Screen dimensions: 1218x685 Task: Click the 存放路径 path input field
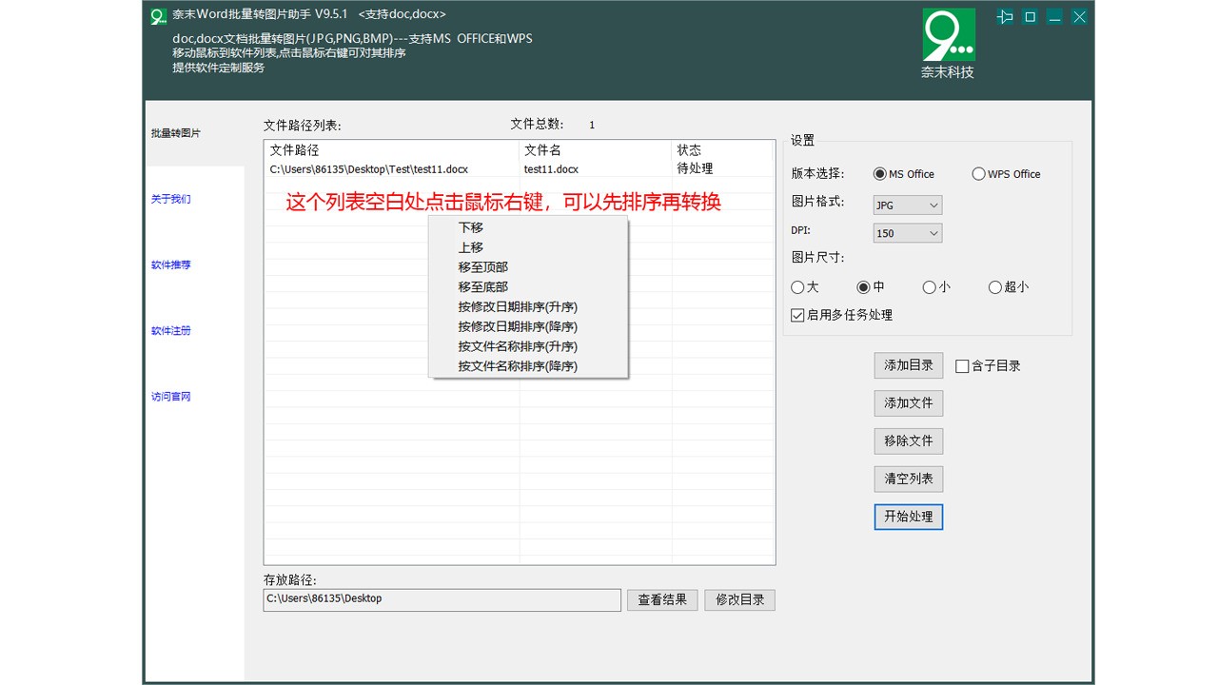pyautogui.click(x=441, y=599)
